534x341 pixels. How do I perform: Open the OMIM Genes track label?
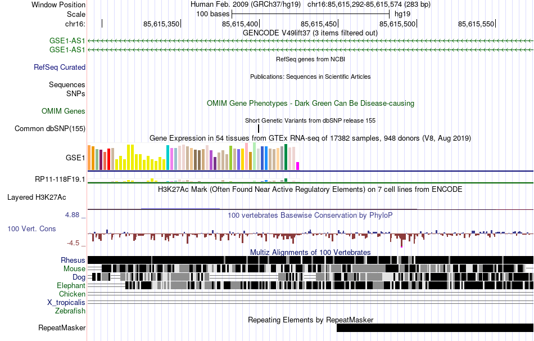pos(64,111)
